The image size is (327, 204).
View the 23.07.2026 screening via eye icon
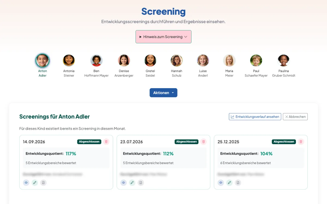click(123, 183)
